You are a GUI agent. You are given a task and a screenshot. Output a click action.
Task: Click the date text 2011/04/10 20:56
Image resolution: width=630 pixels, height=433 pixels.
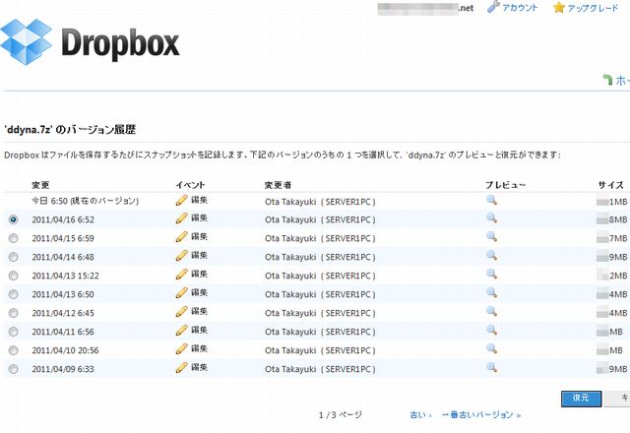[x=65, y=350]
